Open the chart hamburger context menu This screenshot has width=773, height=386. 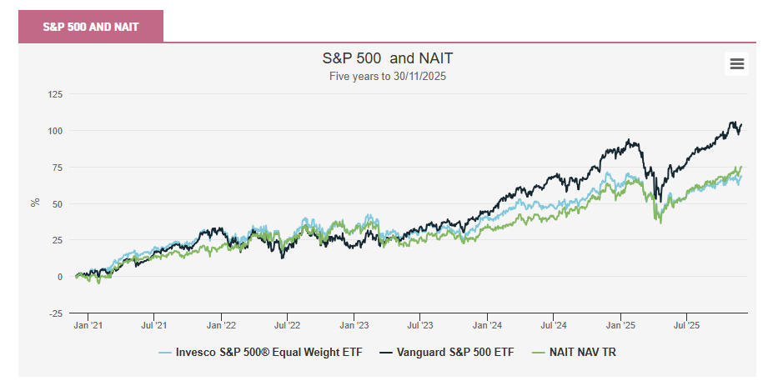[736, 63]
